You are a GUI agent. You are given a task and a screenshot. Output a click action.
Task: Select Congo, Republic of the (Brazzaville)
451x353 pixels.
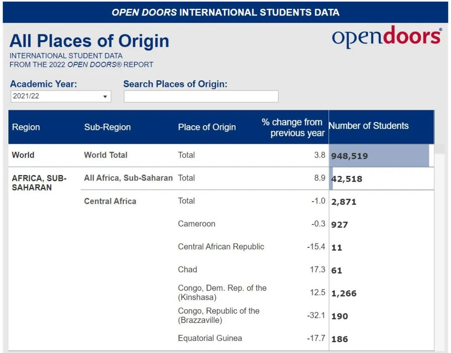coord(218,315)
